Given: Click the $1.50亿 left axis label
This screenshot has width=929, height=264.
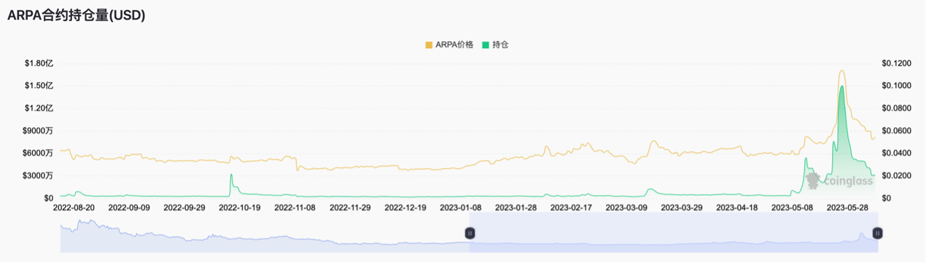Looking at the screenshot, I should click(x=39, y=86).
